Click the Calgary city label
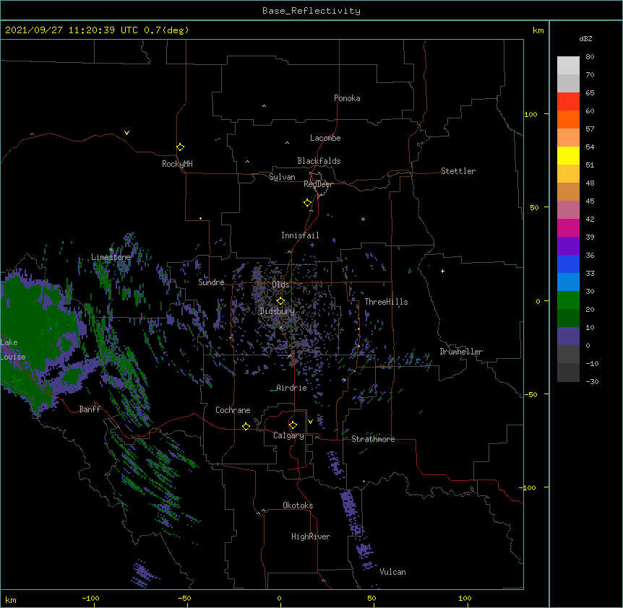The width and height of the screenshot is (623, 608). point(288,435)
